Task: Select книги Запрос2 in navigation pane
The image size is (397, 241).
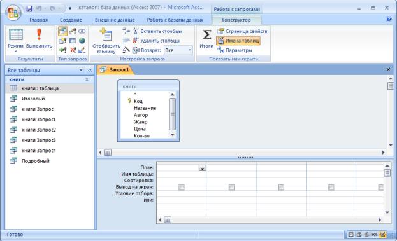Action: pos(50,130)
